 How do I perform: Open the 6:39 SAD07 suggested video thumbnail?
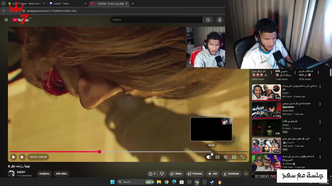click(x=266, y=92)
